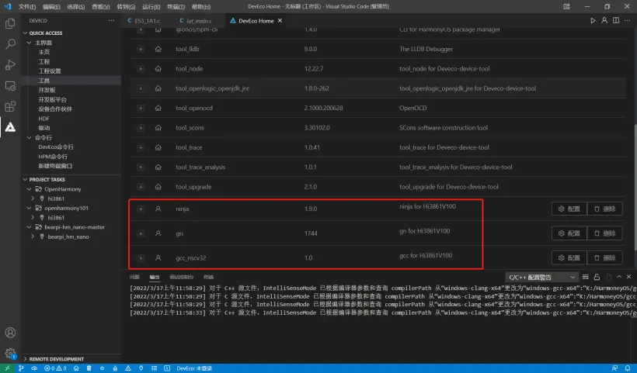Viewport: 637px width, 373px height.
Task: Open the Explorer view in activity bar
Action: pyautogui.click(x=10, y=23)
